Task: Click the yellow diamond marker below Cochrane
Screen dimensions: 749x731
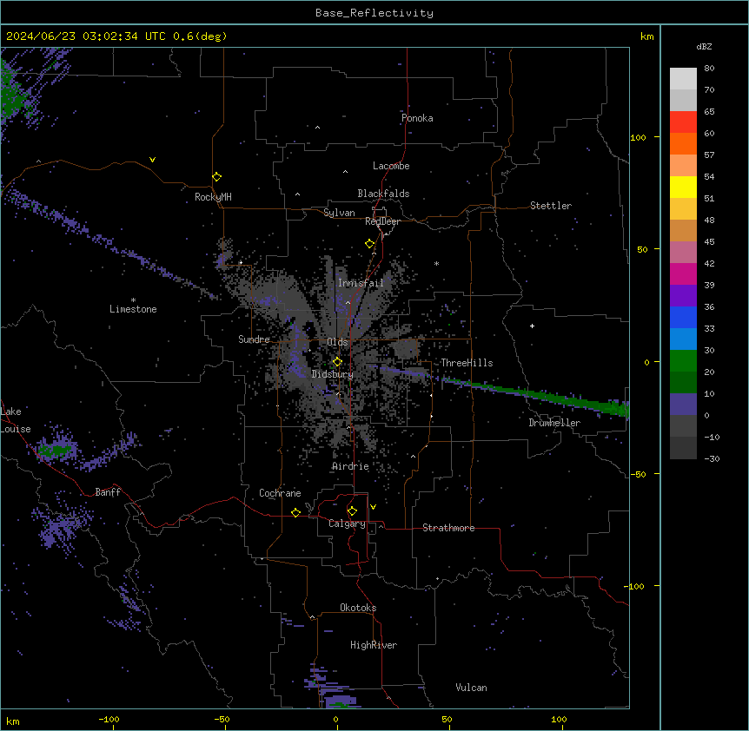Action: pos(295,512)
